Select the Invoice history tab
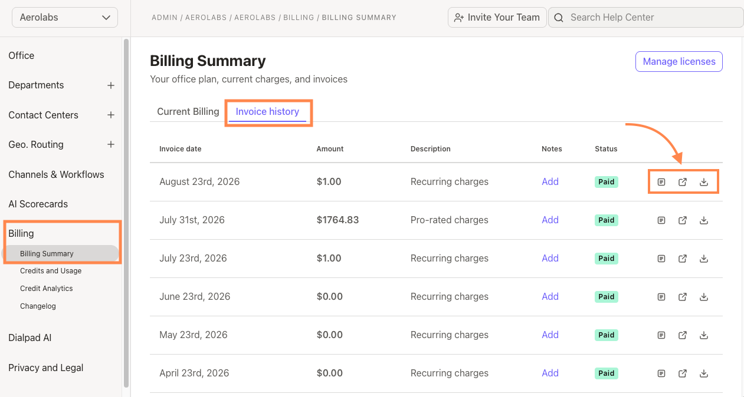 (x=267, y=111)
